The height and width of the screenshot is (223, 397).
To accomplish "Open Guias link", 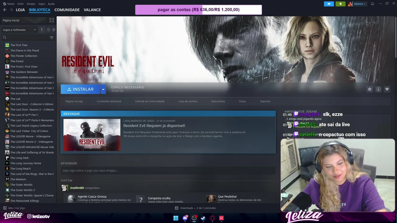I will pos(243,101).
